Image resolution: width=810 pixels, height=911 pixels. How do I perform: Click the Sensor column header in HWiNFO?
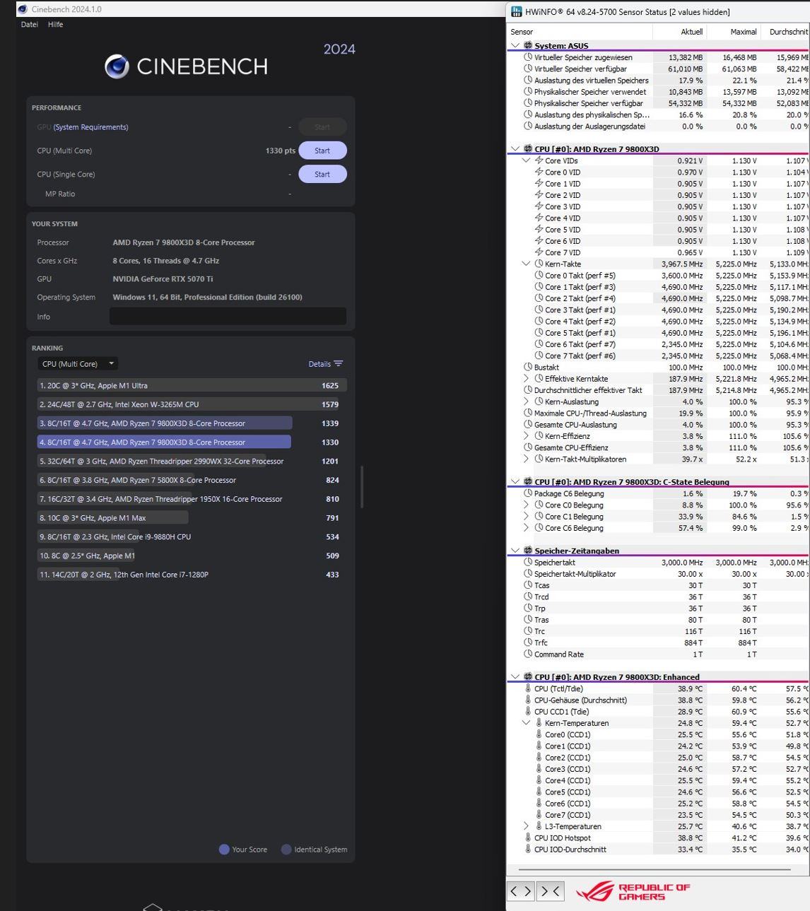click(x=580, y=32)
